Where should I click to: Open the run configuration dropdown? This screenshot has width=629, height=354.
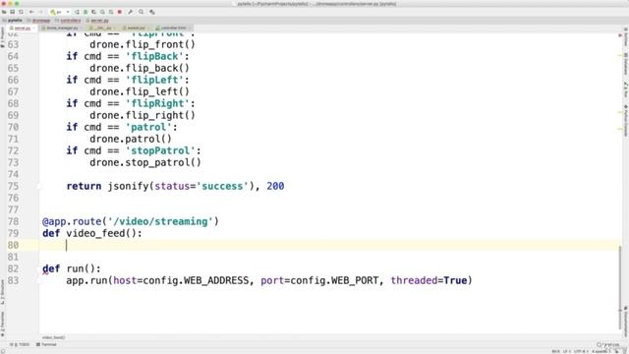coord(60,12)
